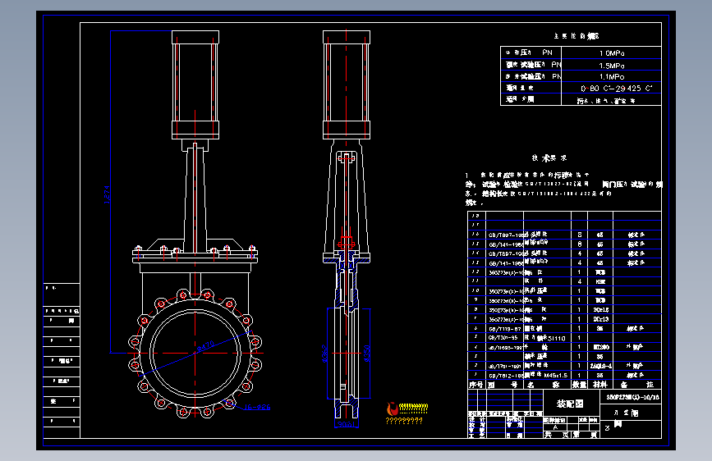Click the 材料 column header
The image size is (712, 461).
[599, 385]
